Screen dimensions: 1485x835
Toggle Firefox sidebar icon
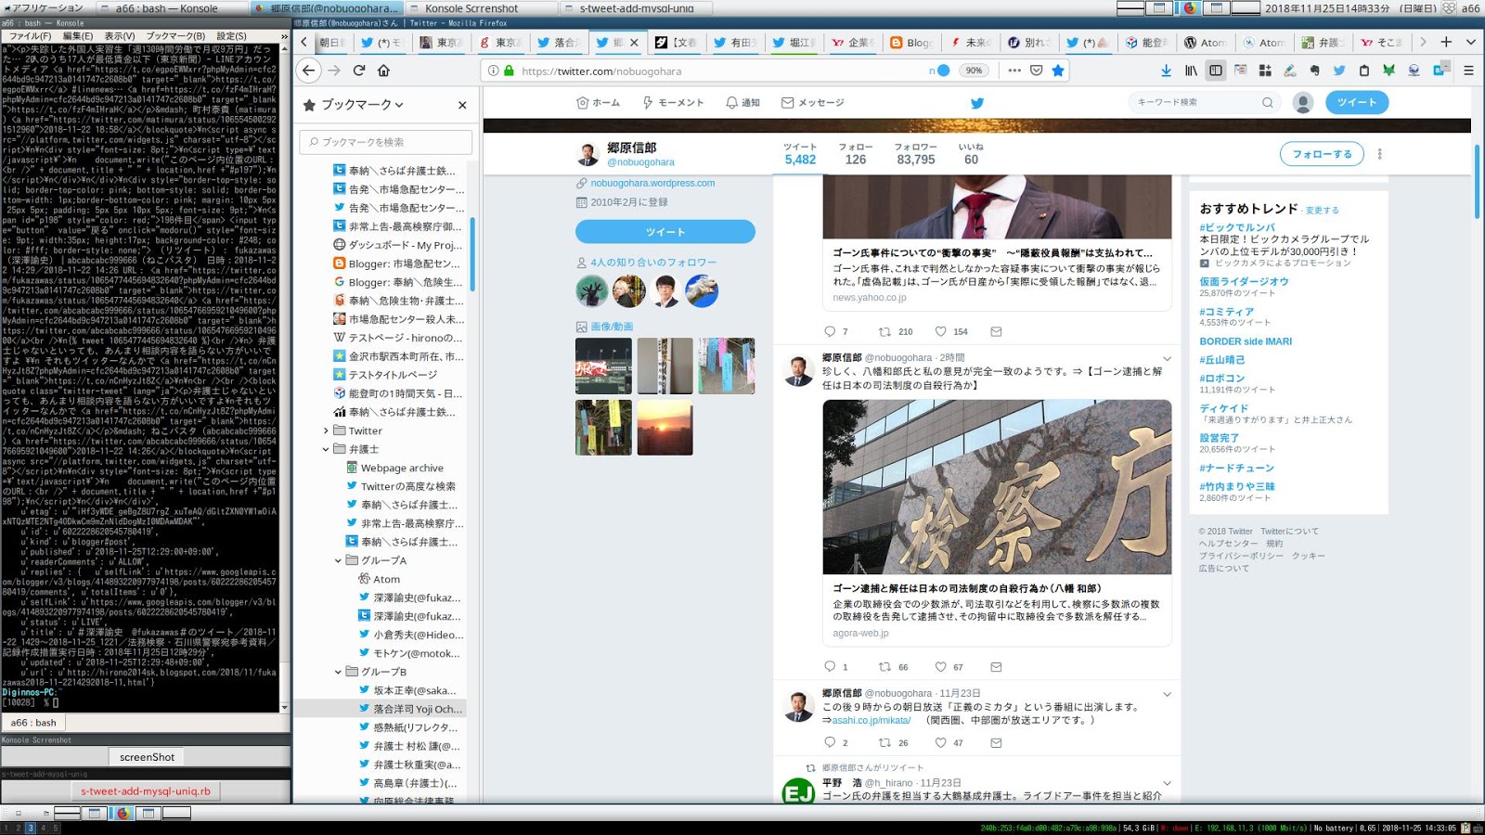1215,71
